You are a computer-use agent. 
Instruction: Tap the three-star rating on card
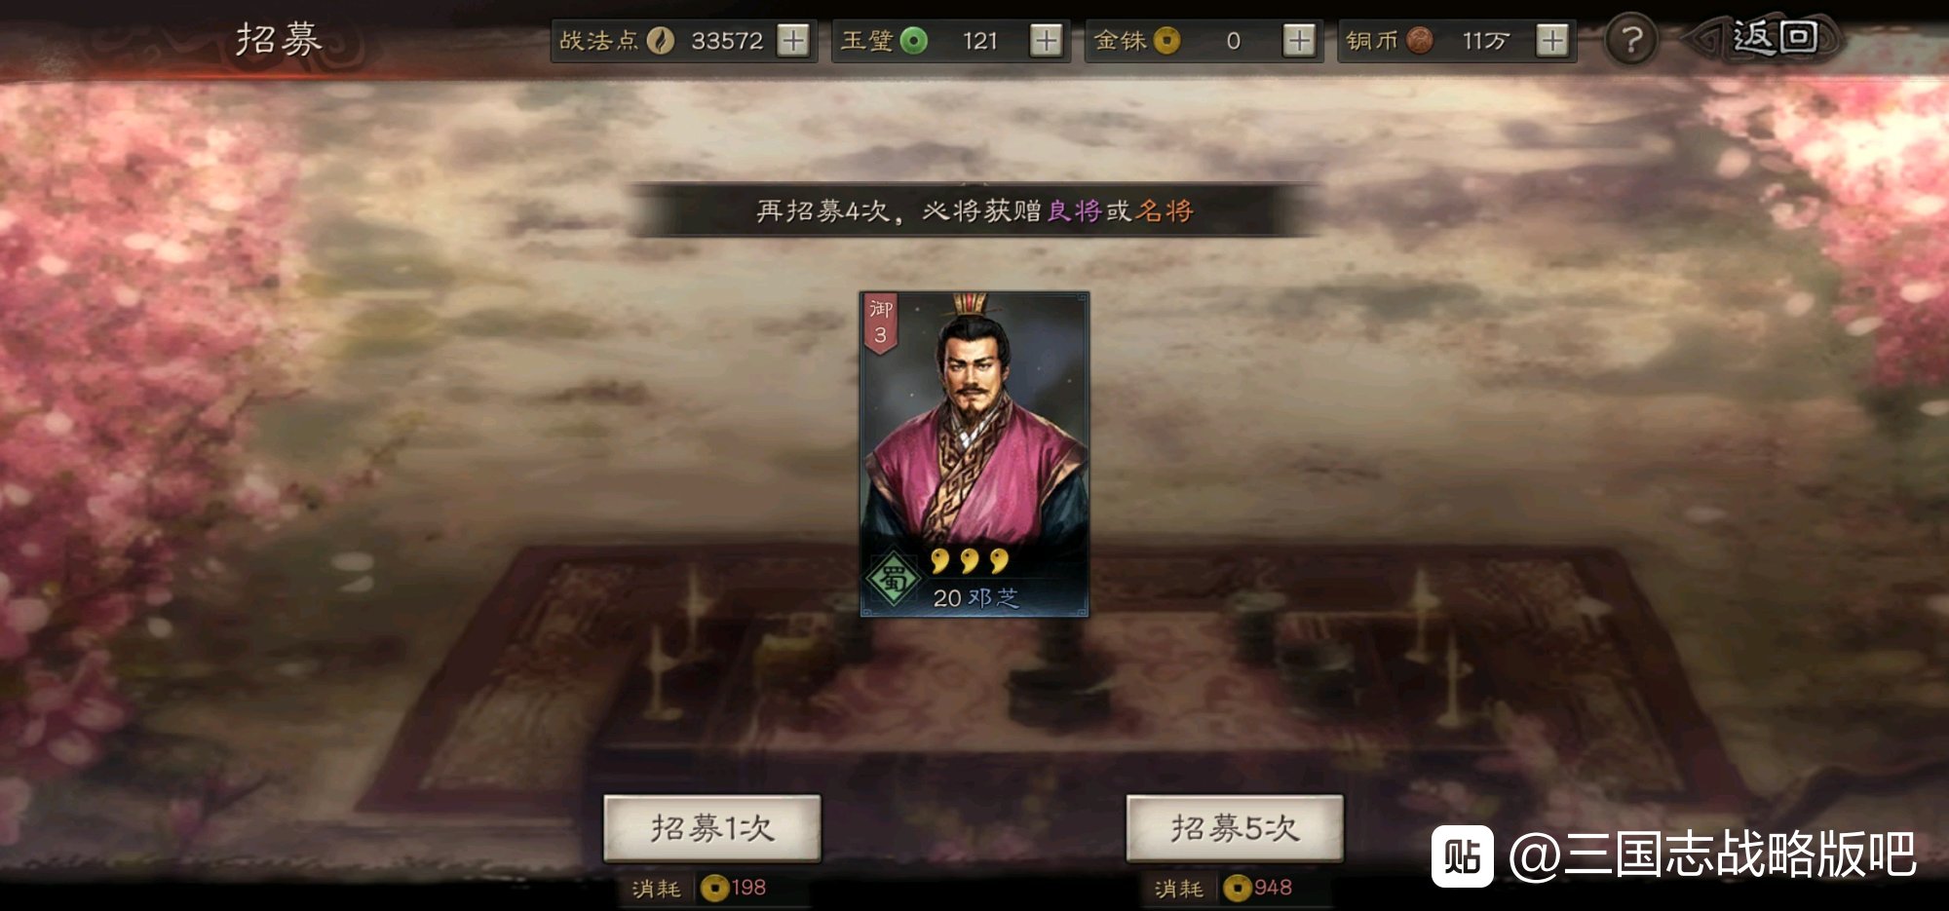969,560
